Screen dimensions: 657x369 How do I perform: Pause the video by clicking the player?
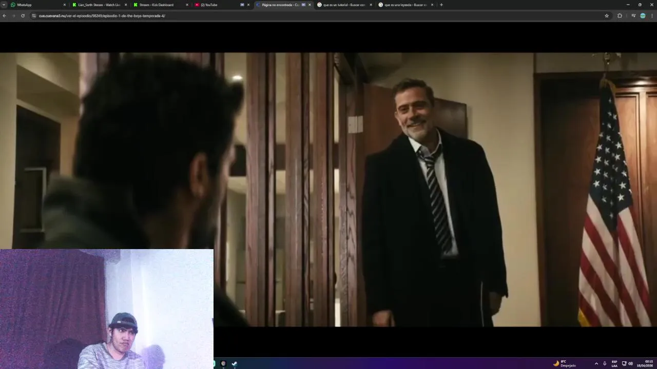coord(328,190)
